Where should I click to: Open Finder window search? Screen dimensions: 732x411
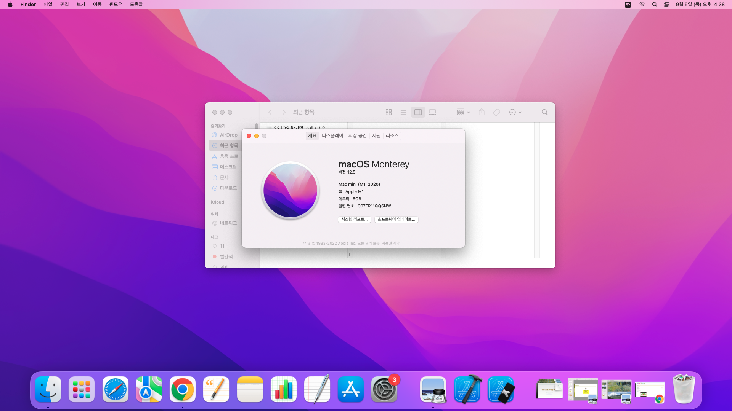[545, 112]
